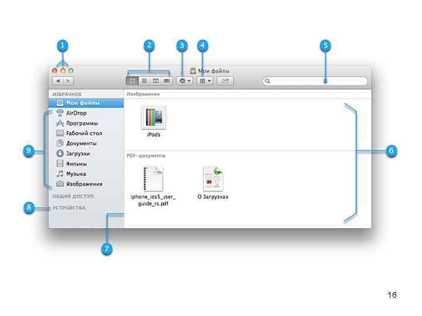Click the iphone_ios5_user_guide_rs.pdf file name
The width and height of the screenshot is (422, 316).
coord(153,200)
